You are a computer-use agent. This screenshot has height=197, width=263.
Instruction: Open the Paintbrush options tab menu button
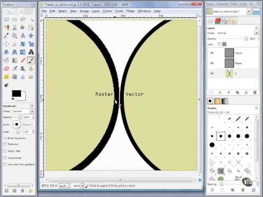[x=32, y=106]
